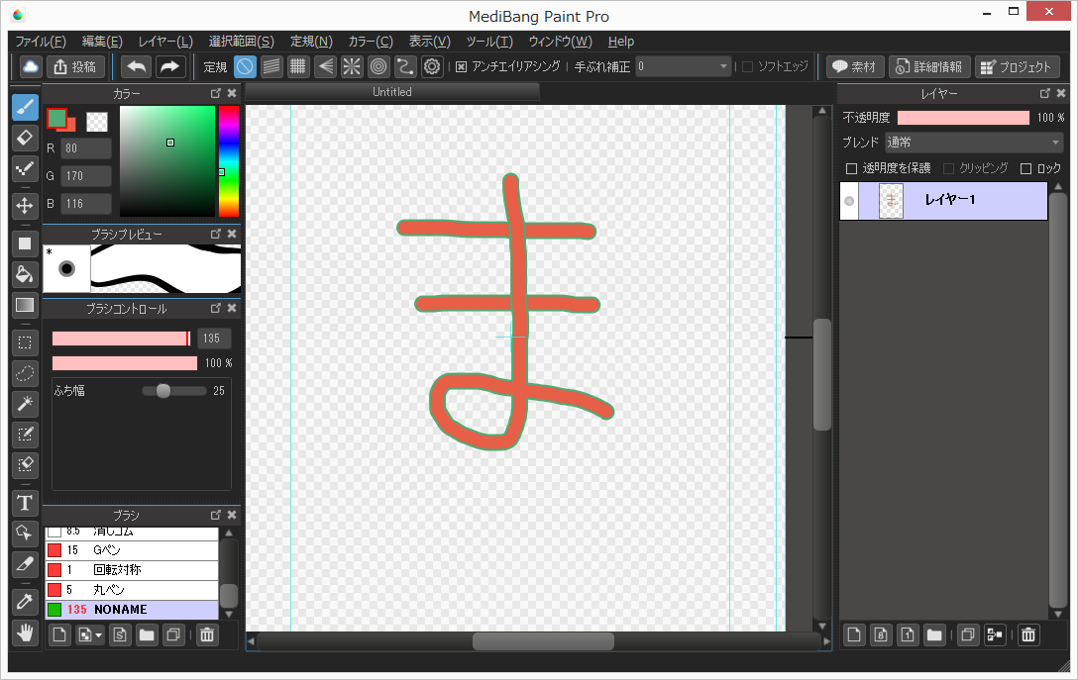Open snap settings gear icon
Viewport: 1078px width, 680px height.
click(432, 66)
